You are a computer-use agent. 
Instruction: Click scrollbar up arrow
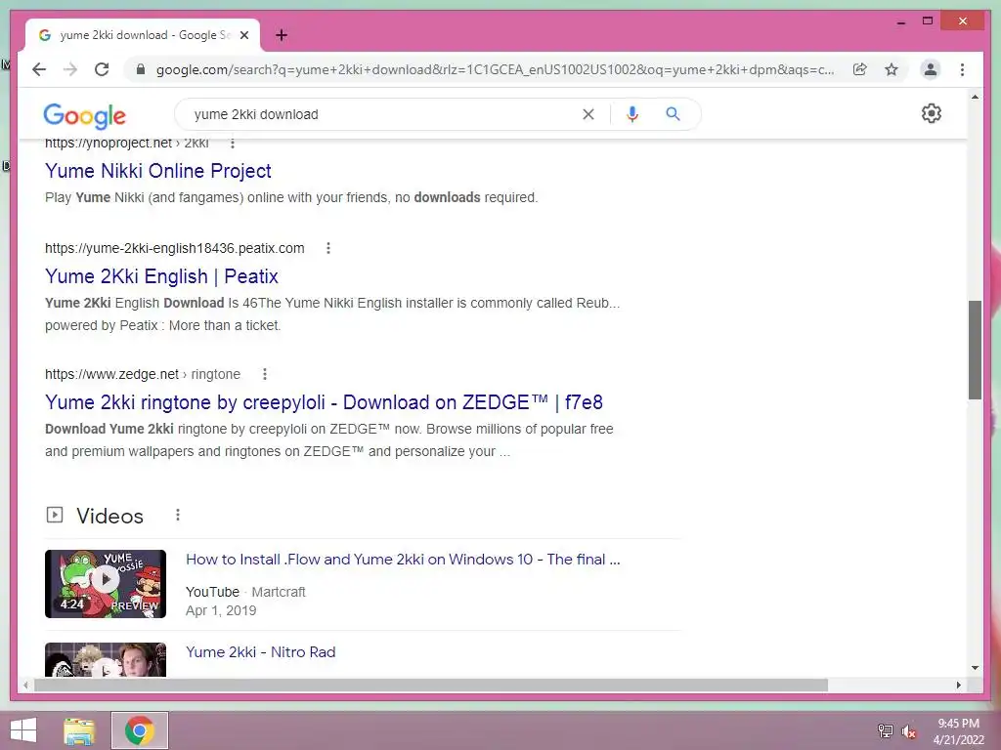coord(975,97)
